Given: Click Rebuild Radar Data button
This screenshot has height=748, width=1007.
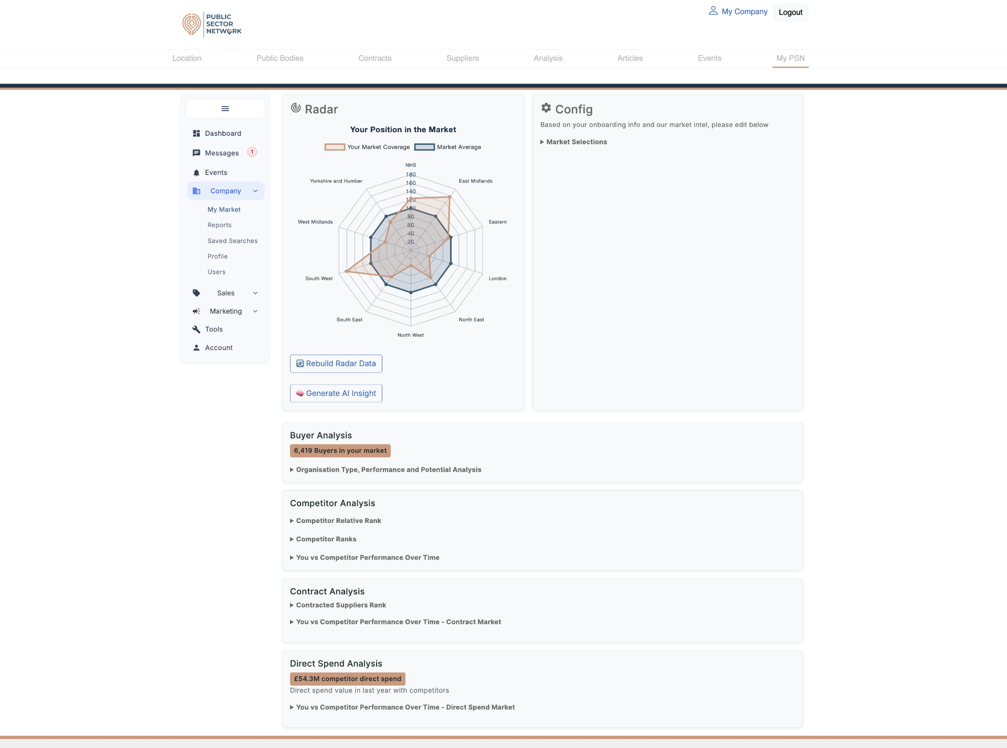Looking at the screenshot, I should (336, 364).
